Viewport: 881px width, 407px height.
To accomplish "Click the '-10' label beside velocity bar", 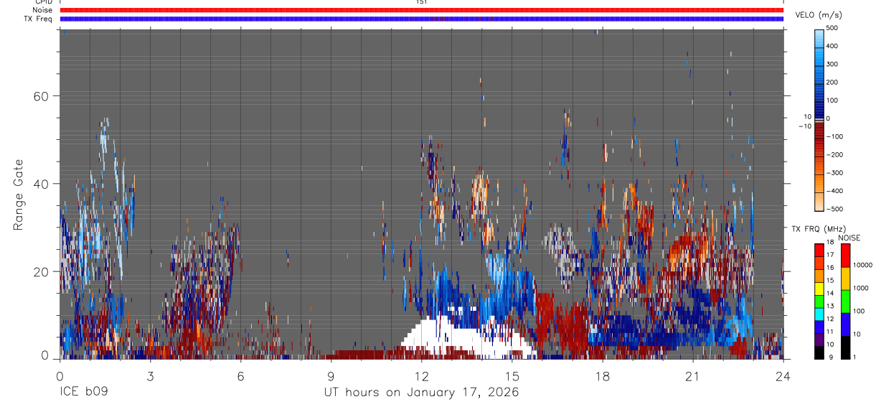I will point(805,126).
